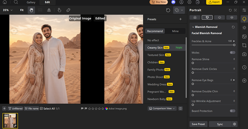
Task: Click the Sync button
Action: pos(220,124)
